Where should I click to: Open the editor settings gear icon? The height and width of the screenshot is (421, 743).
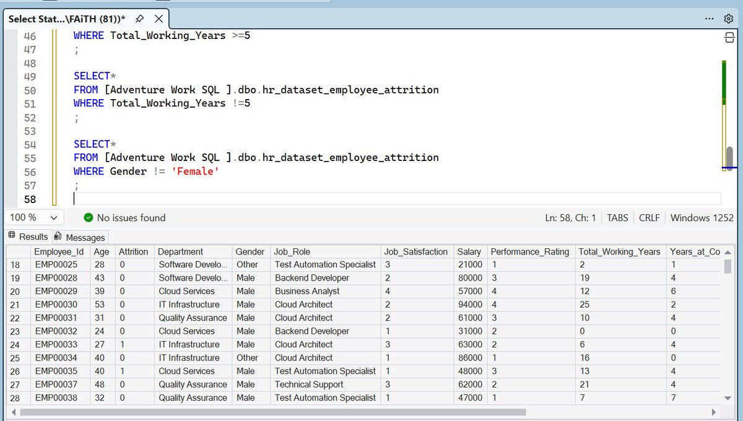[729, 19]
